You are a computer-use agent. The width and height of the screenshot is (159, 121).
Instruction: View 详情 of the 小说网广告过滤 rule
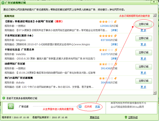pyautogui.click(x=114, y=30)
